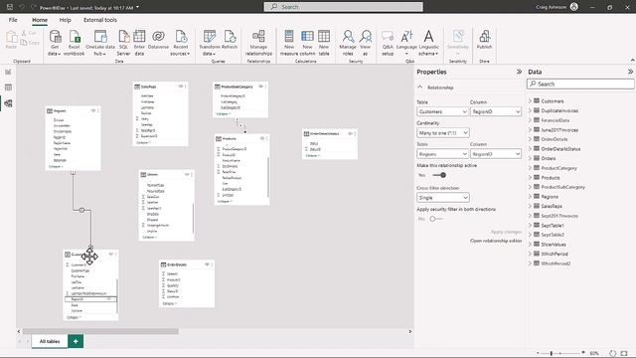
Task: Click Fit to page icon
Action: click(x=624, y=353)
